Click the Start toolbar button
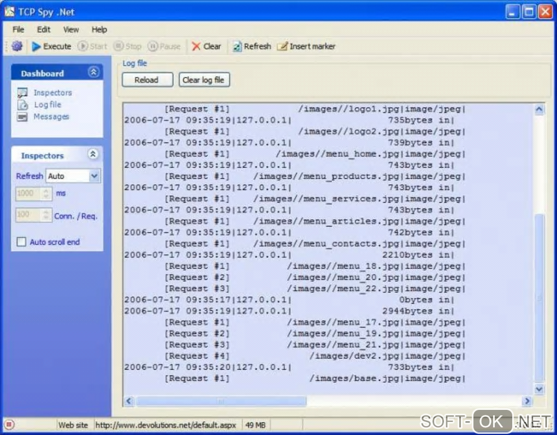557x435 pixels. [92, 46]
